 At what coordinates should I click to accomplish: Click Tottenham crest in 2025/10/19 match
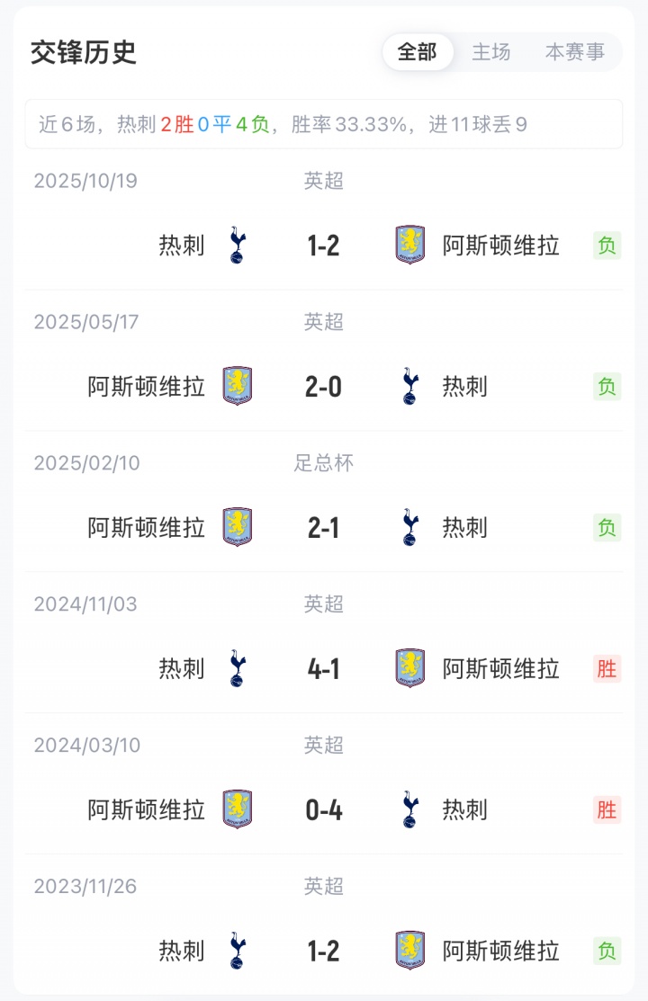(x=237, y=246)
